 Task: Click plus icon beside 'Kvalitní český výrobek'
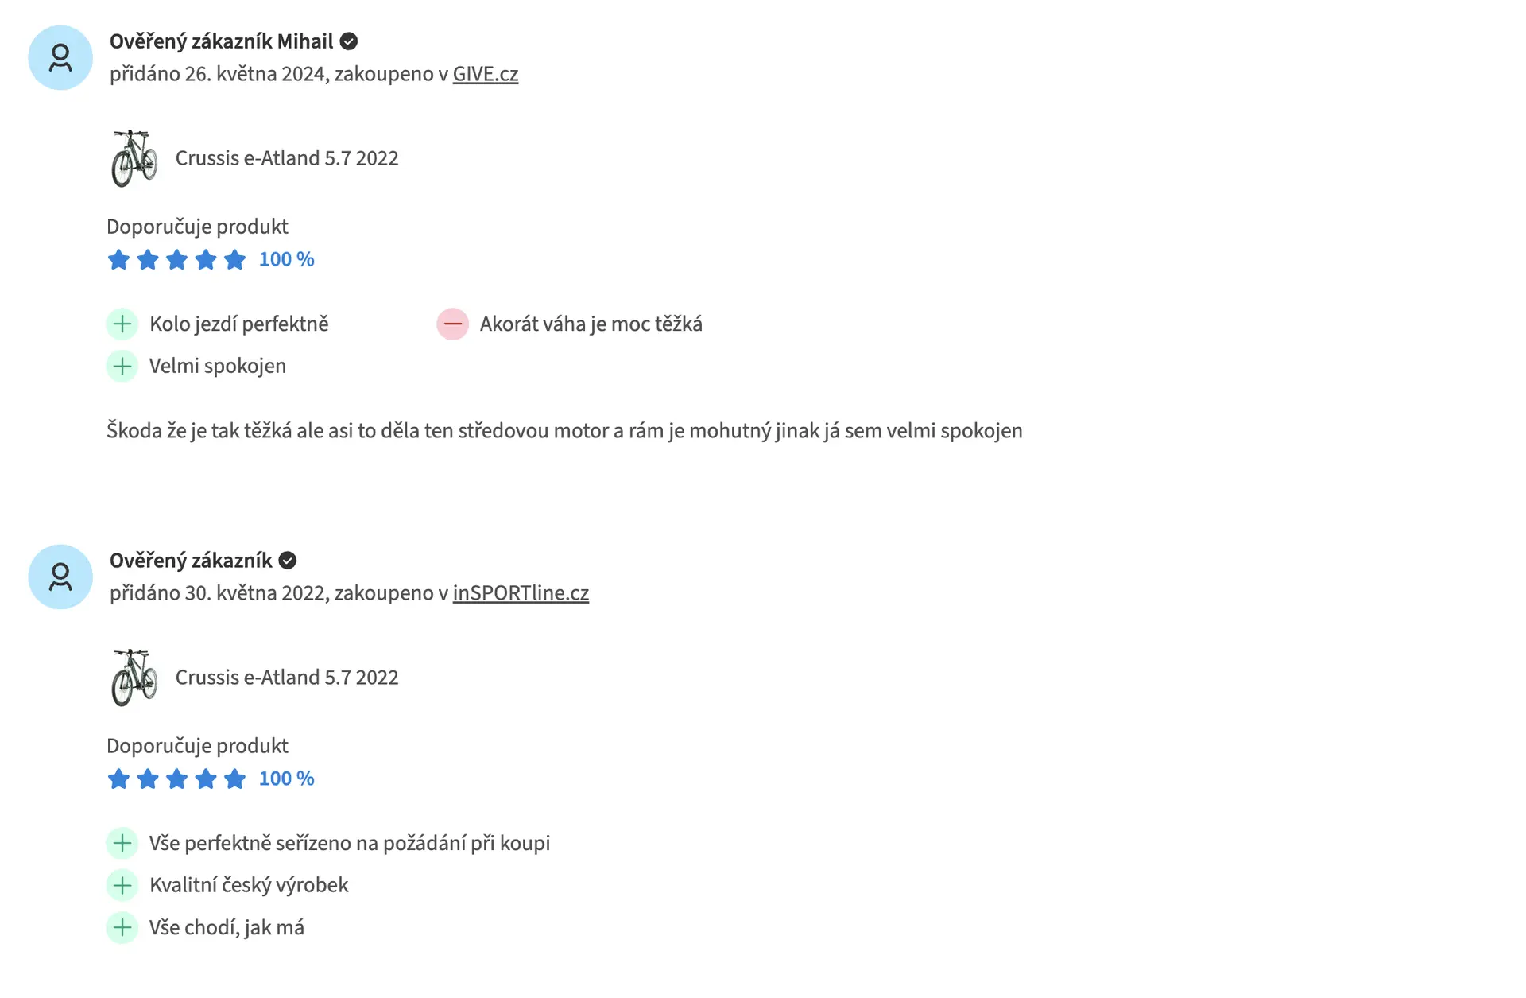122,886
